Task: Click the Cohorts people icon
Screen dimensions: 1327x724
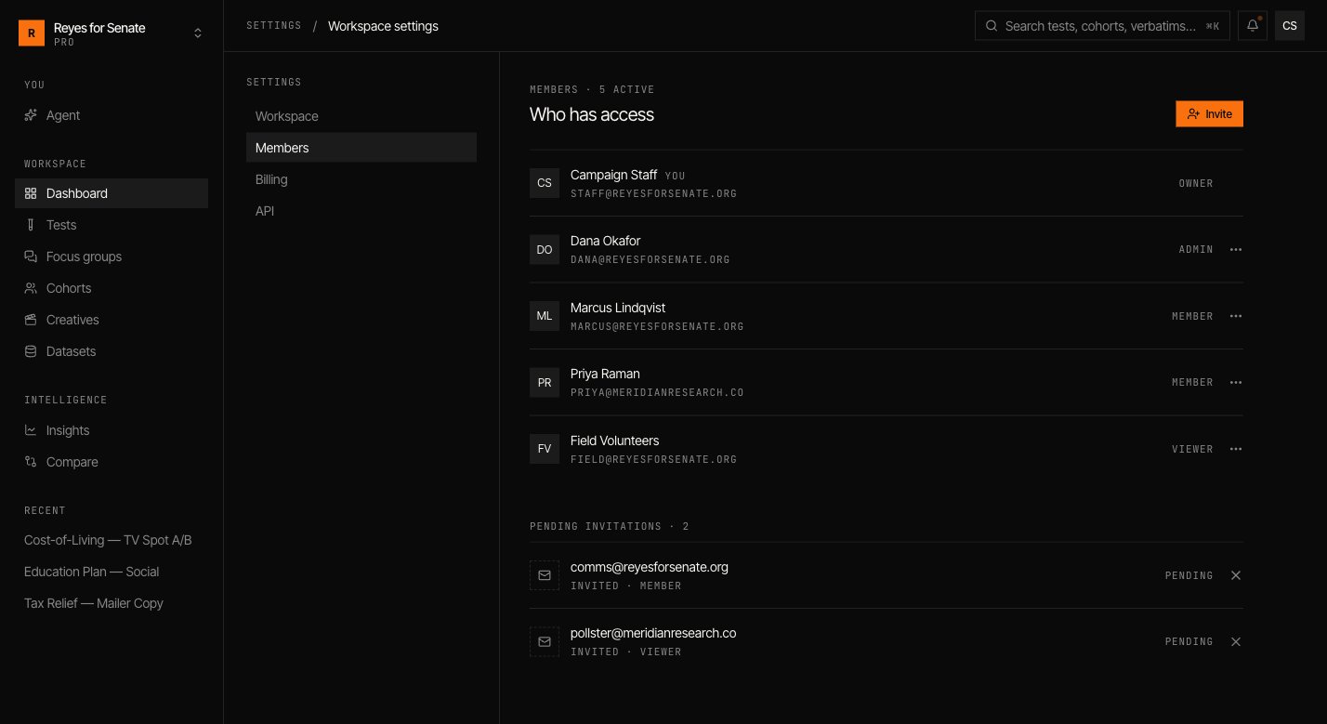Action: click(x=31, y=288)
